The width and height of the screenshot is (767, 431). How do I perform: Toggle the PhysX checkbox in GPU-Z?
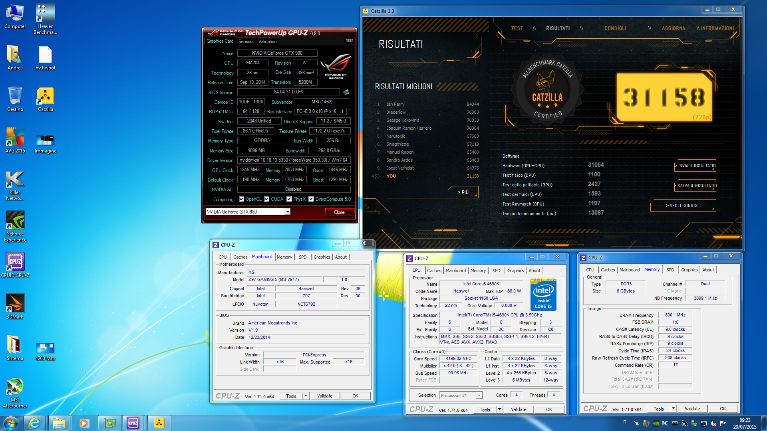click(x=289, y=199)
